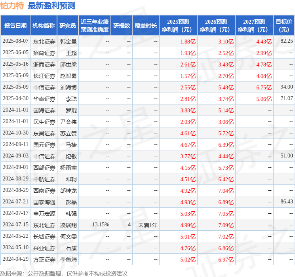
Task: Select analyst 邓轲
Action: click(x=71, y=179)
